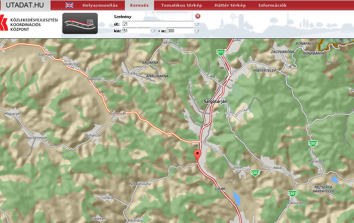Expand the km value dropdown
Screen dimensions: 354x223
(x=153, y=31)
